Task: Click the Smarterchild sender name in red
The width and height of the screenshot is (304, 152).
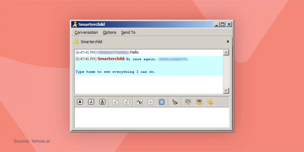Action: [111, 59]
